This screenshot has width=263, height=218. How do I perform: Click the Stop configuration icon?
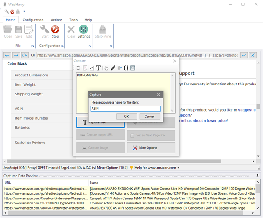click(x=55, y=31)
